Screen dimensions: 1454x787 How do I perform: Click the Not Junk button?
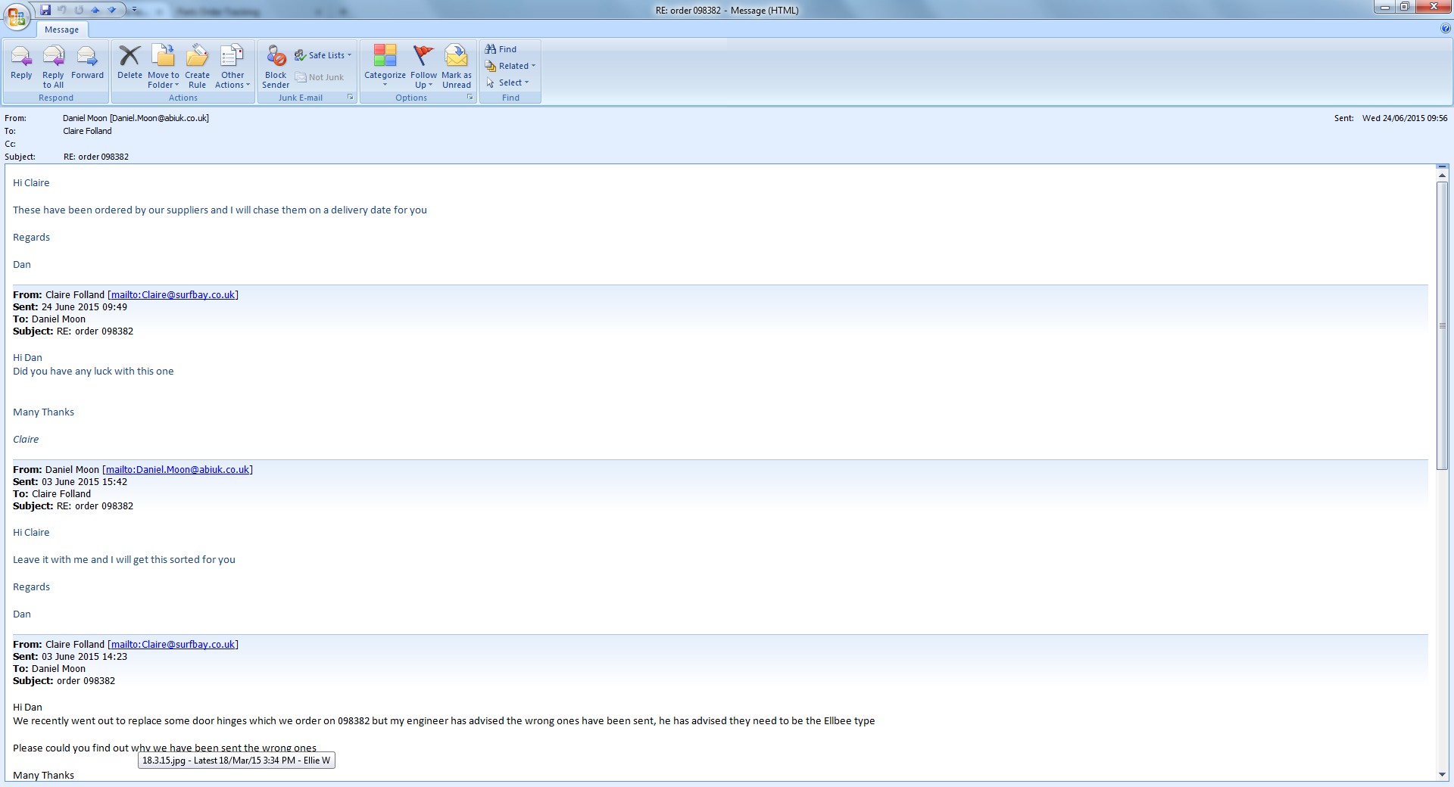320,77
